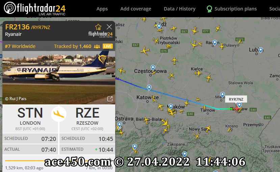The width and height of the screenshot is (280, 172).
Task: Click the Ryanair aircraft photo
Action: point(59,77)
